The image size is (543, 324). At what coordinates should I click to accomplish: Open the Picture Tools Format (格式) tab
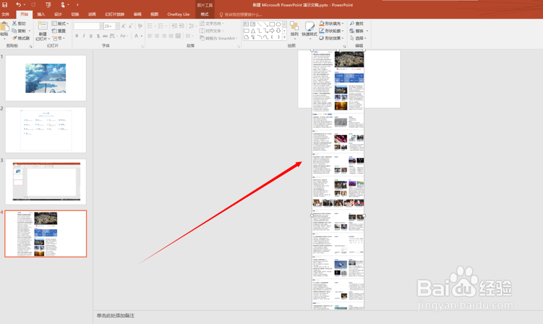click(205, 14)
